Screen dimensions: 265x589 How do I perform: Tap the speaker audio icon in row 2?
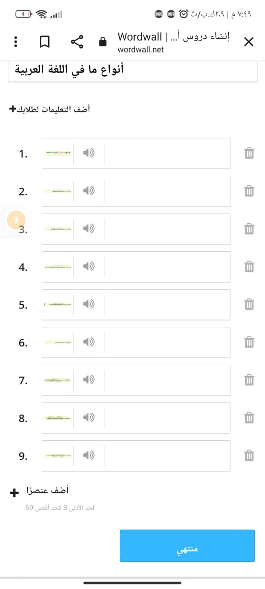(x=89, y=191)
